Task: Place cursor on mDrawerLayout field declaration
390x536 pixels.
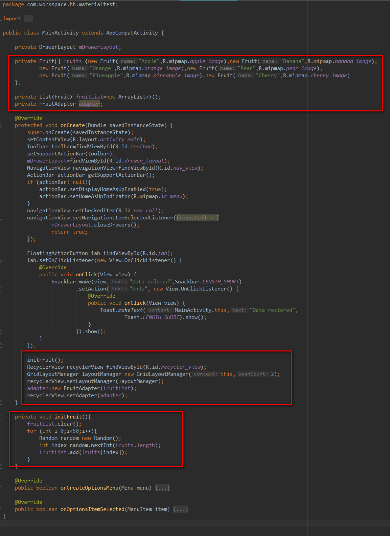Action: 98,47
